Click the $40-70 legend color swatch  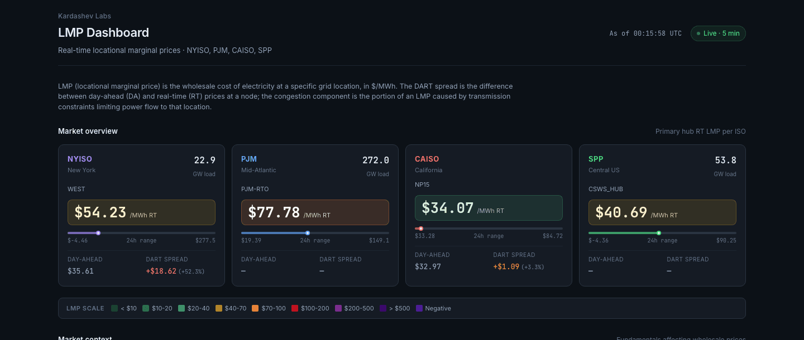[x=219, y=308]
